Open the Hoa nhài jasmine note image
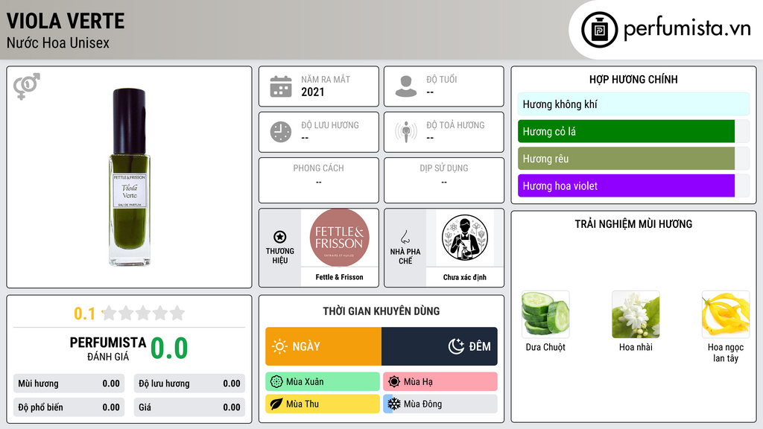 click(636, 314)
